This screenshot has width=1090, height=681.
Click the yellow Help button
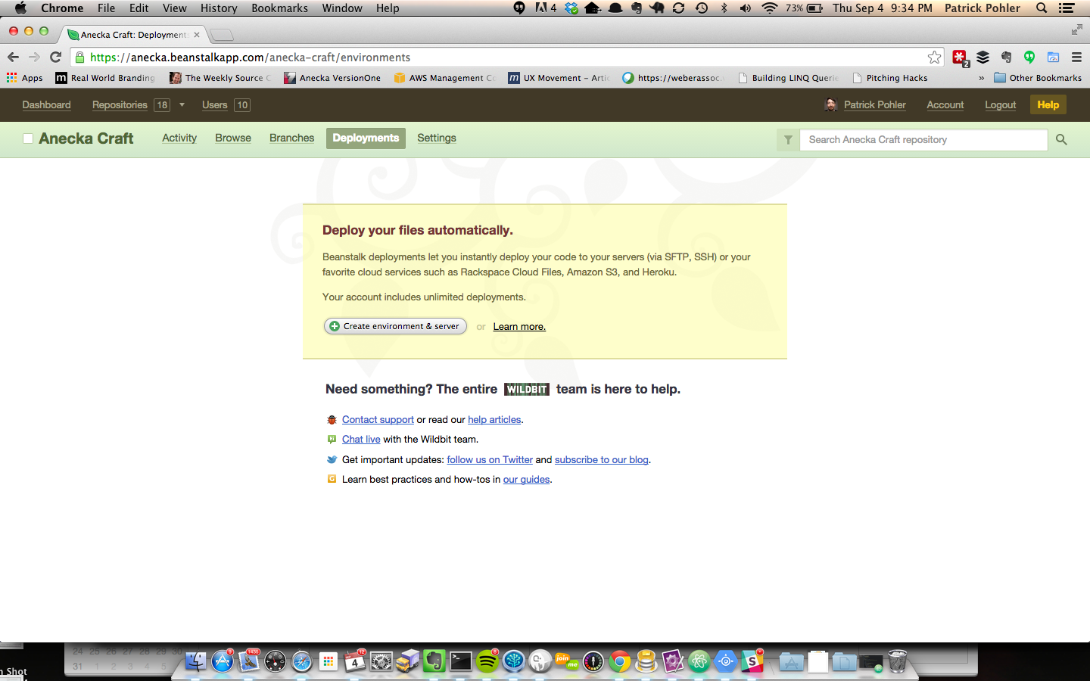[1048, 104]
